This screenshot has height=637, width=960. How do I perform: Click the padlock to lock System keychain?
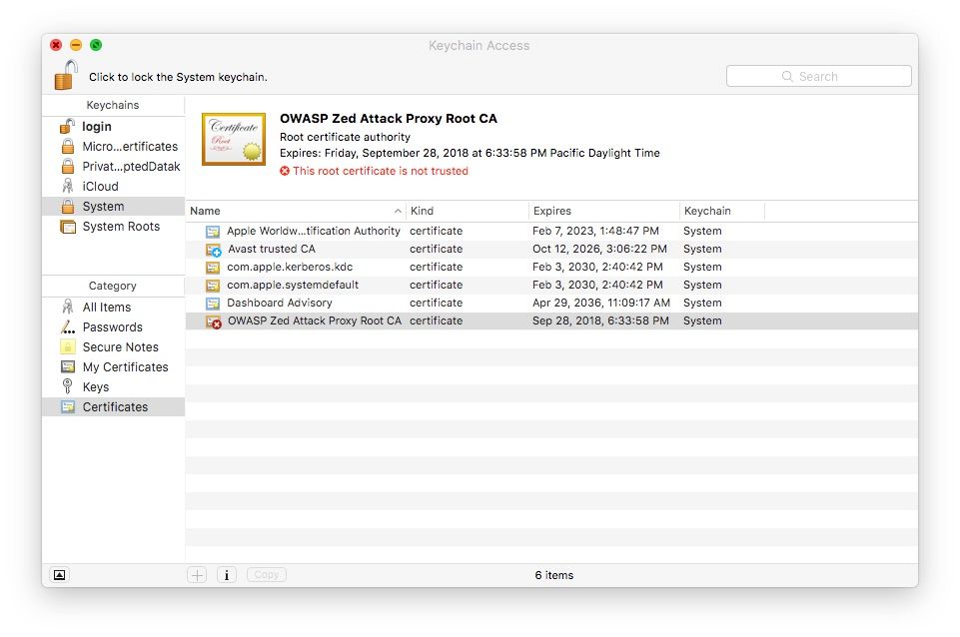pos(66,75)
